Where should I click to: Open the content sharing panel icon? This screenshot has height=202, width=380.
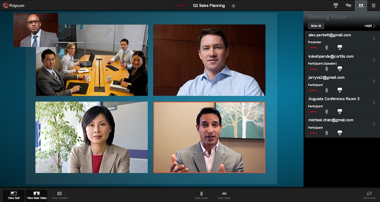point(336,6)
